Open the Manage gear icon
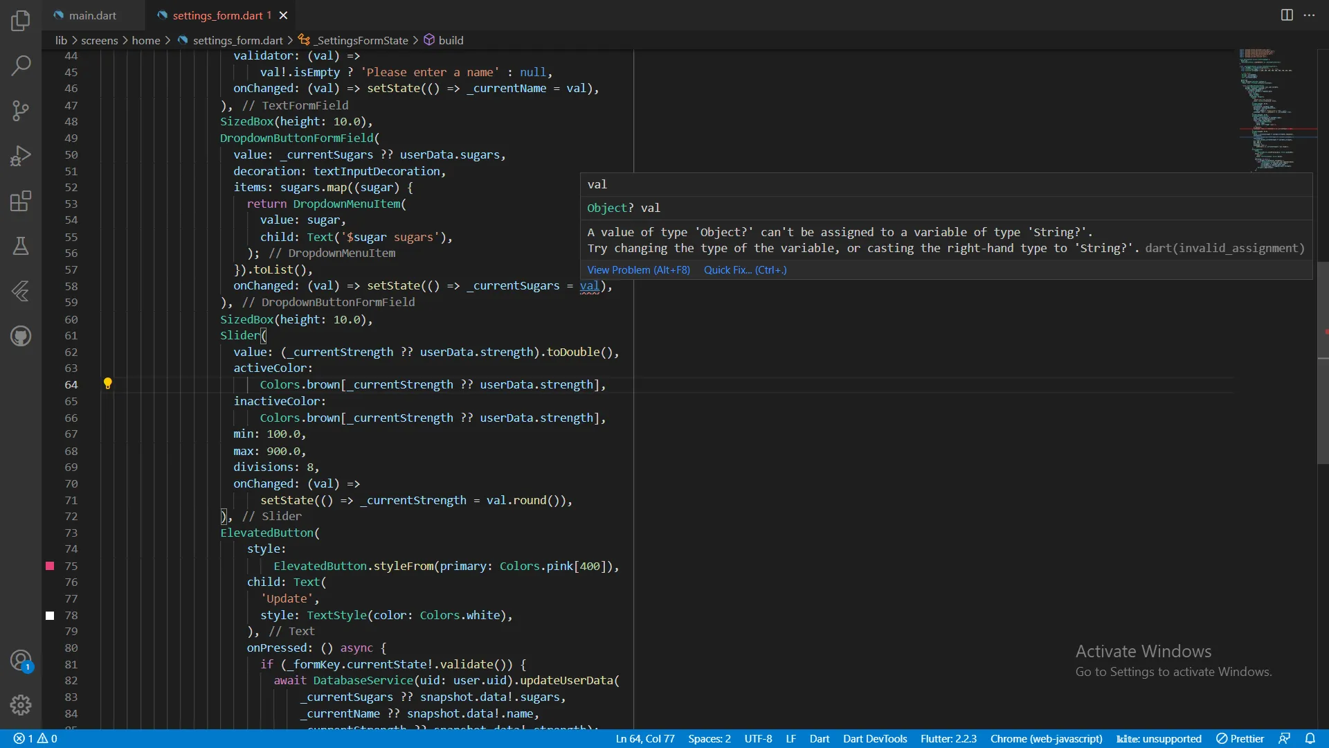Screen dimensions: 1329x748 point(21,705)
